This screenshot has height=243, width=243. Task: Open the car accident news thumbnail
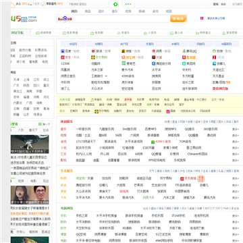click(30, 144)
